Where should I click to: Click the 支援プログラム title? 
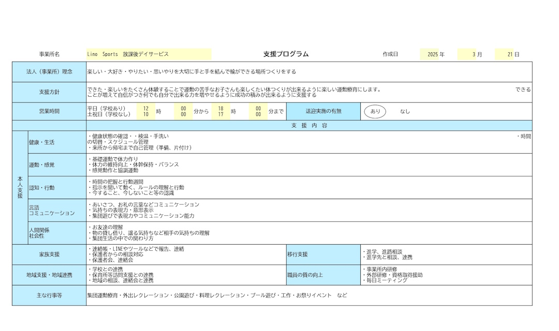point(286,54)
